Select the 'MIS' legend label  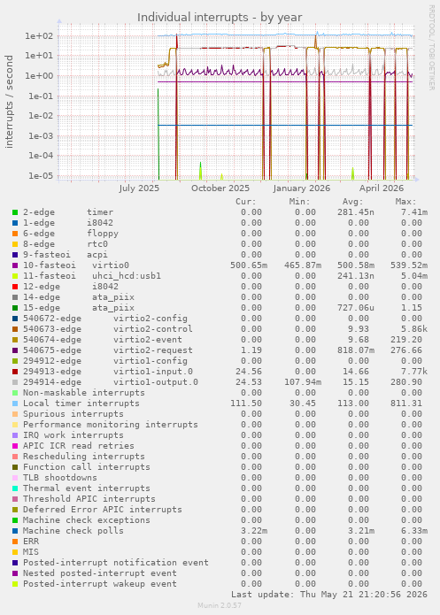click(x=31, y=552)
